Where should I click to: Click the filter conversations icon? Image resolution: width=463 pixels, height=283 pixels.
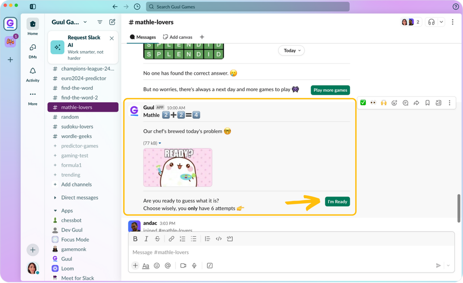tap(100, 22)
